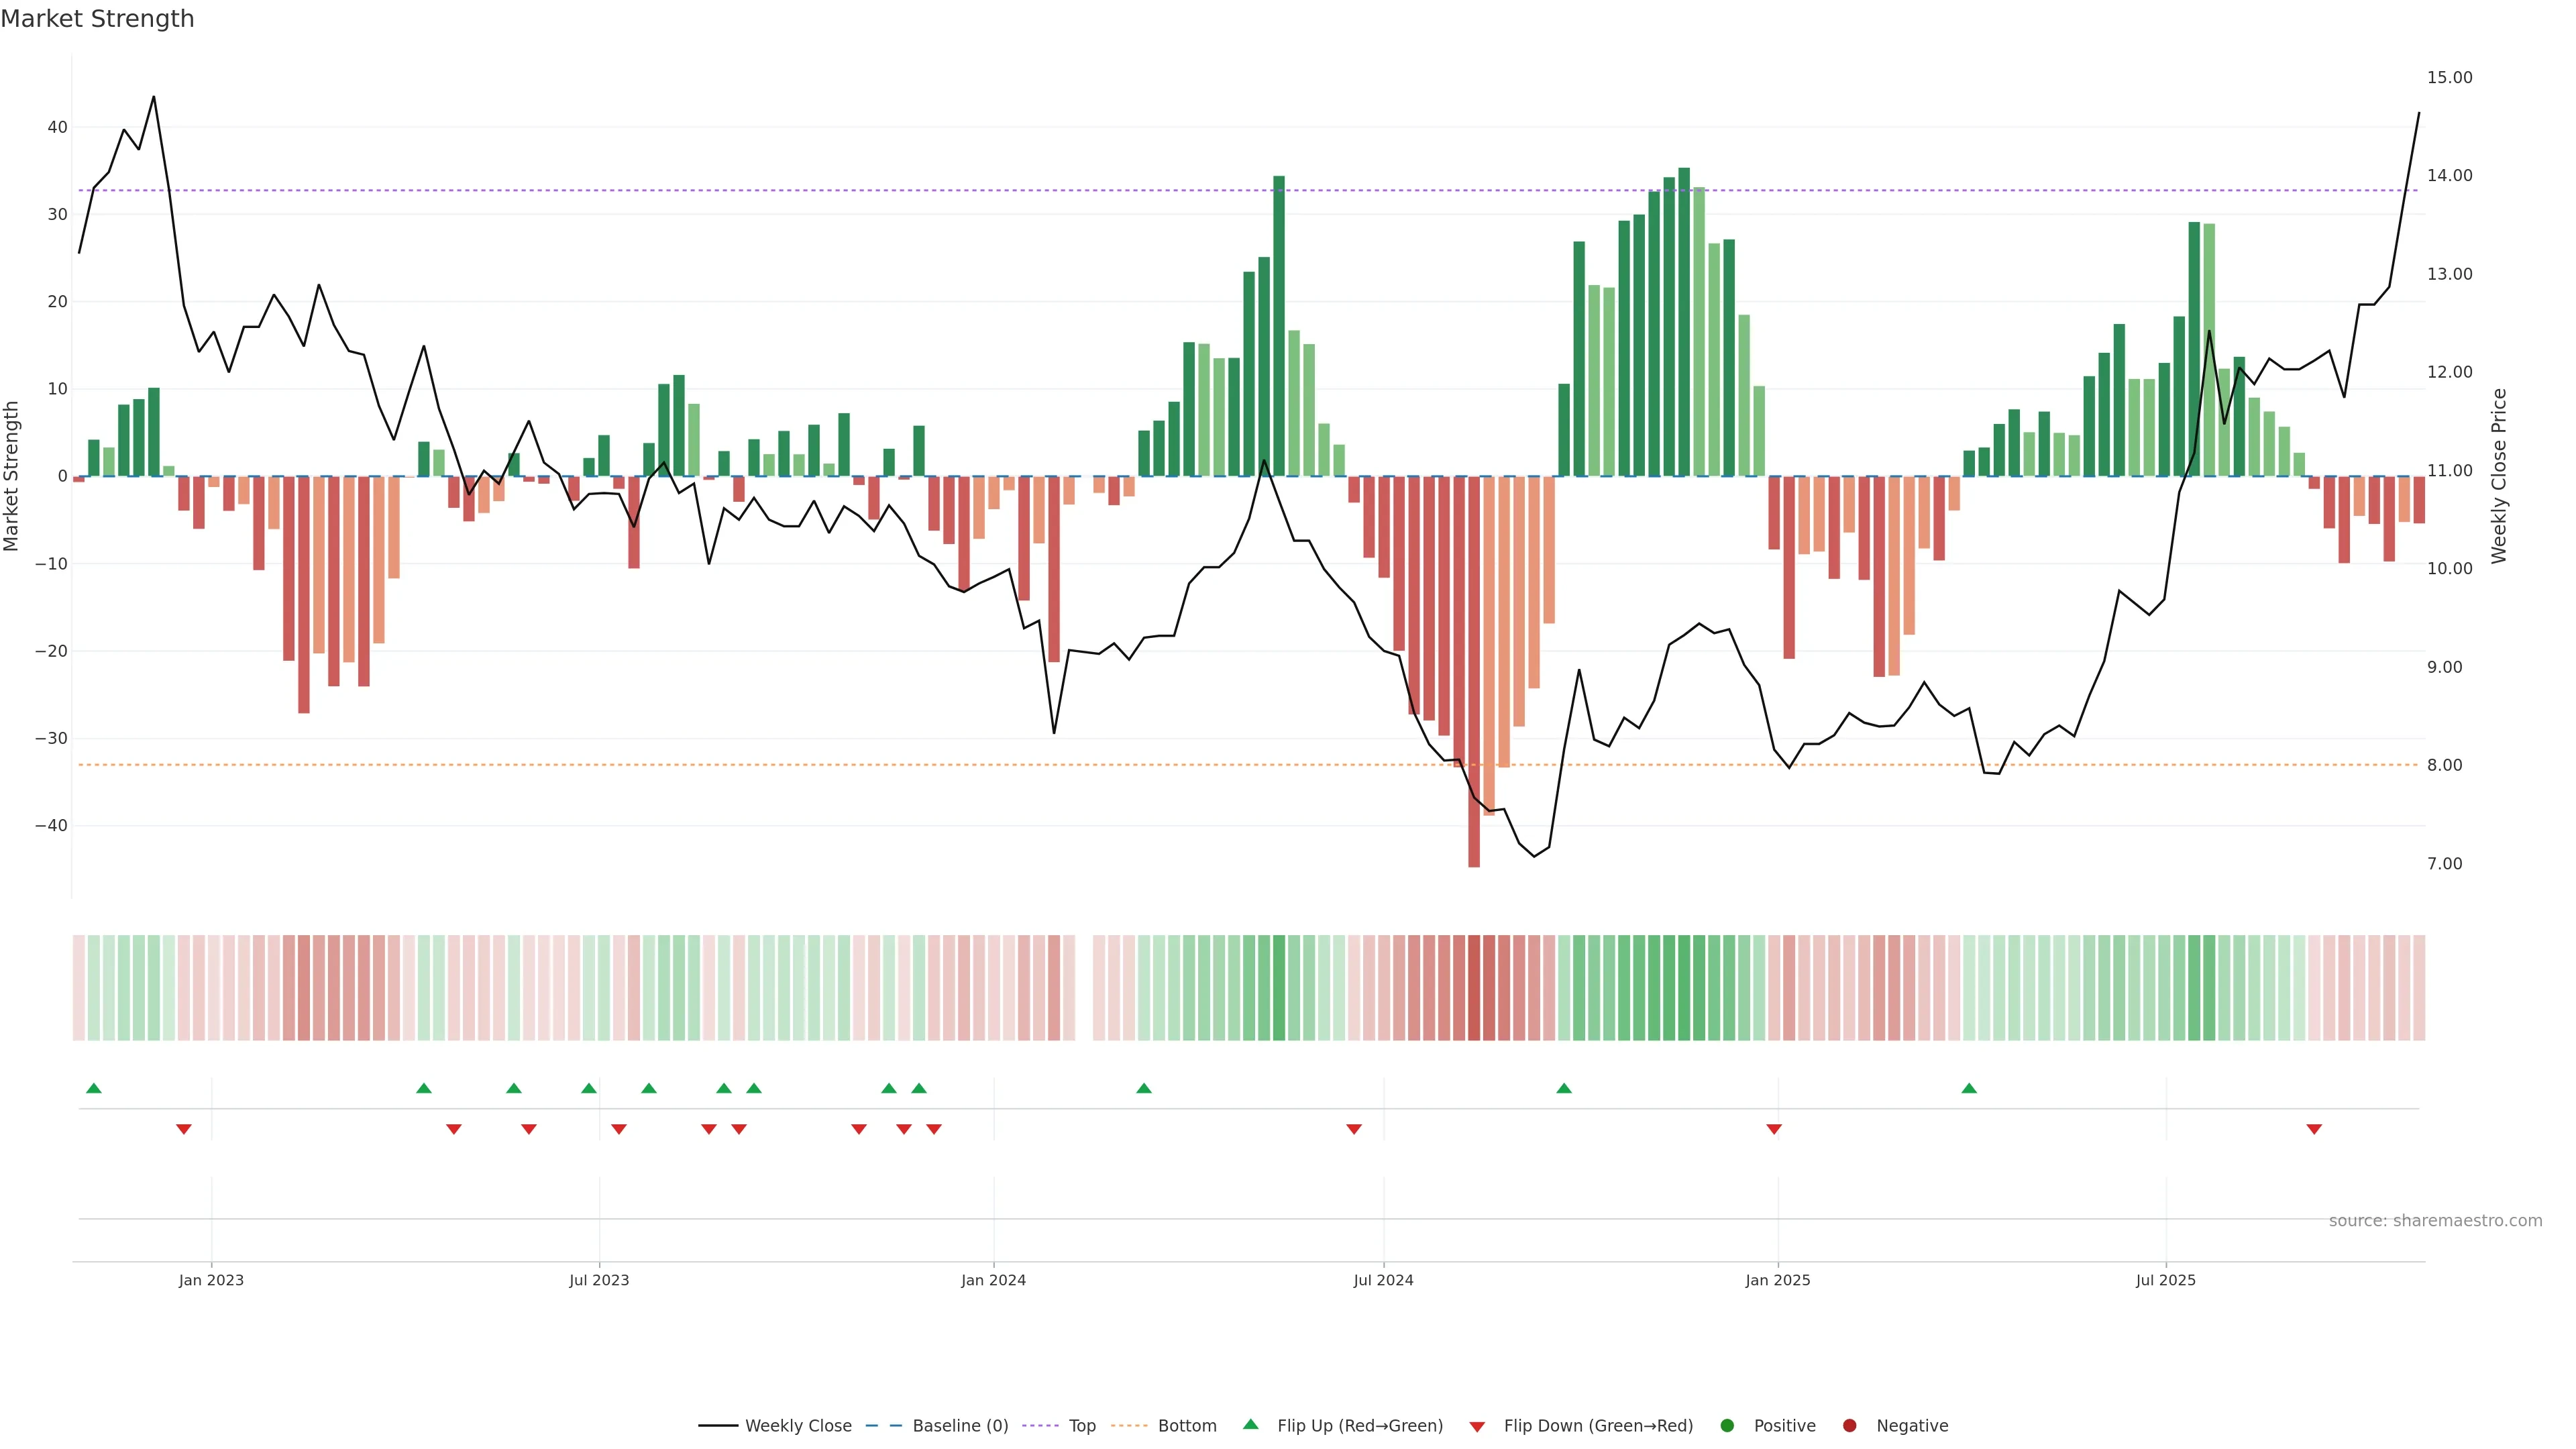Viewport: 2576px width, 1449px height.
Task: Click the darkest green heat strip cell
Action: [1684, 988]
